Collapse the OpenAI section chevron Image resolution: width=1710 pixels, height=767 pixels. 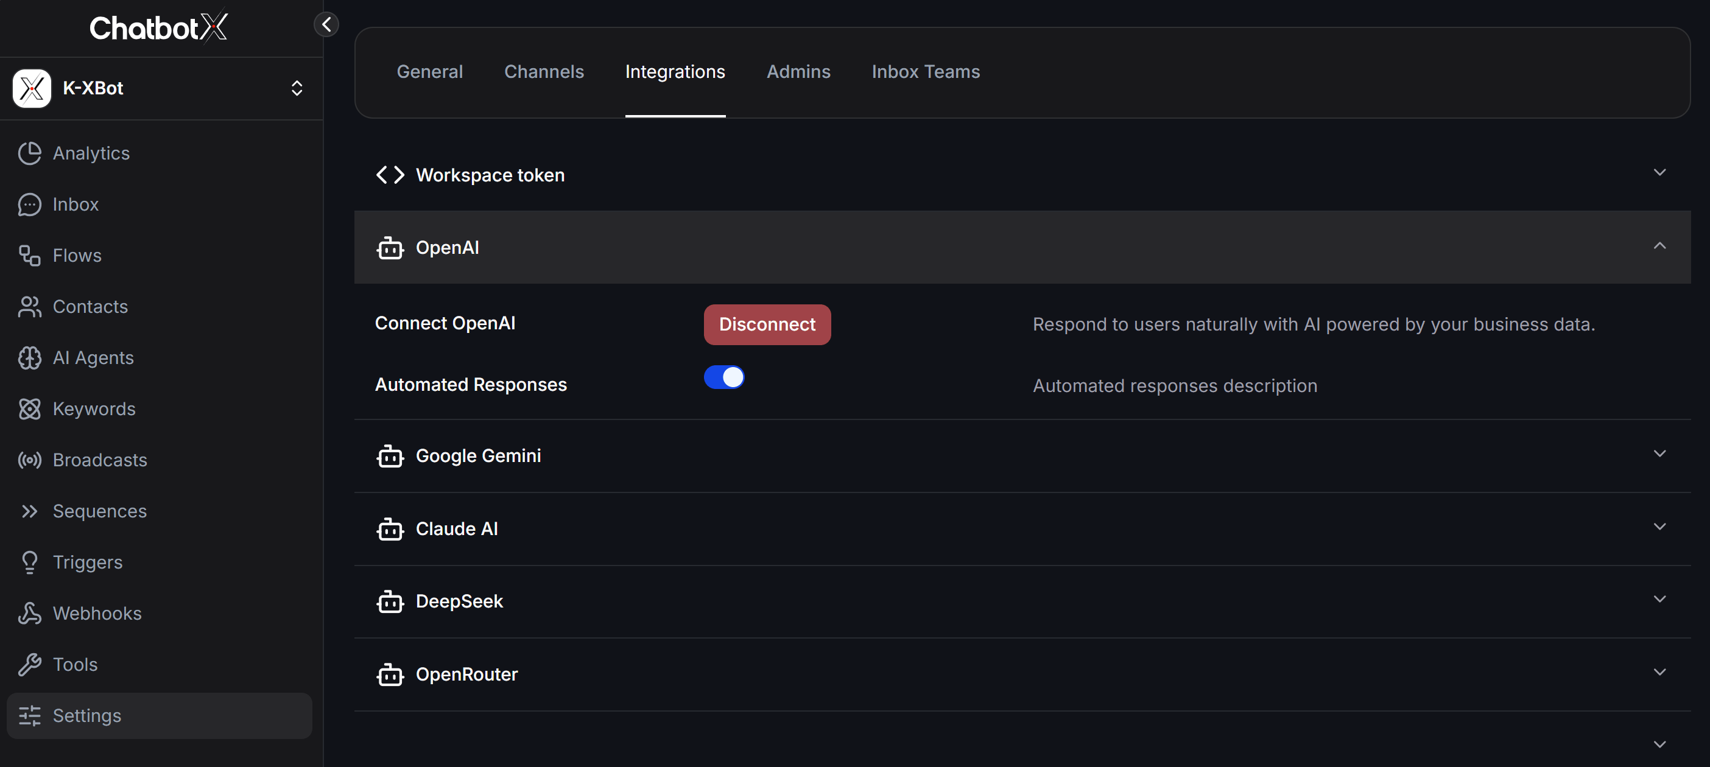tap(1659, 246)
